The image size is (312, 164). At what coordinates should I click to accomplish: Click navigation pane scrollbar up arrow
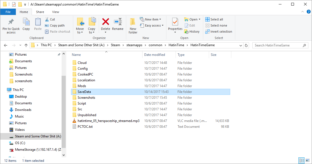point(64,54)
